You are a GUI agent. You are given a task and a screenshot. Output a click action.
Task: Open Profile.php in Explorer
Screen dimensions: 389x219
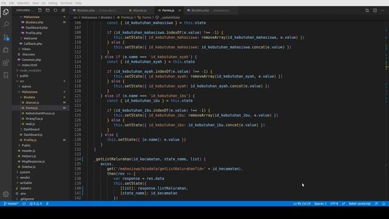[33, 33]
